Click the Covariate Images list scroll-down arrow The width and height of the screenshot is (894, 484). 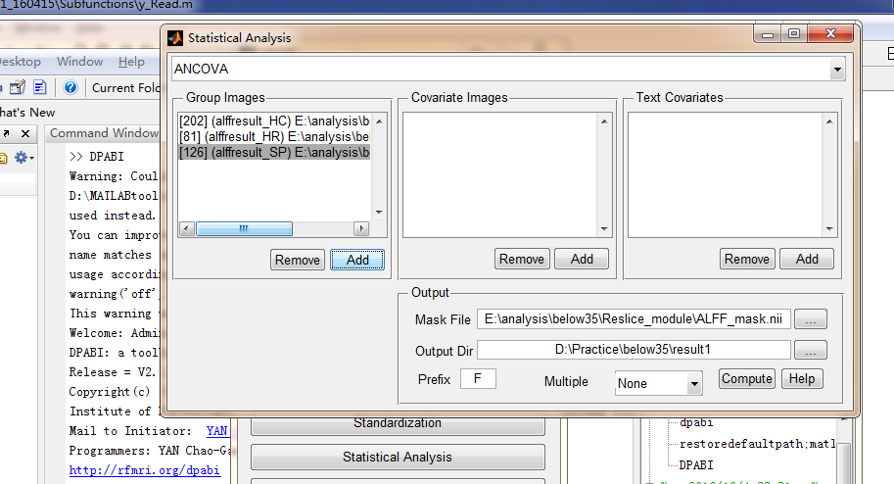[x=604, y=229]
